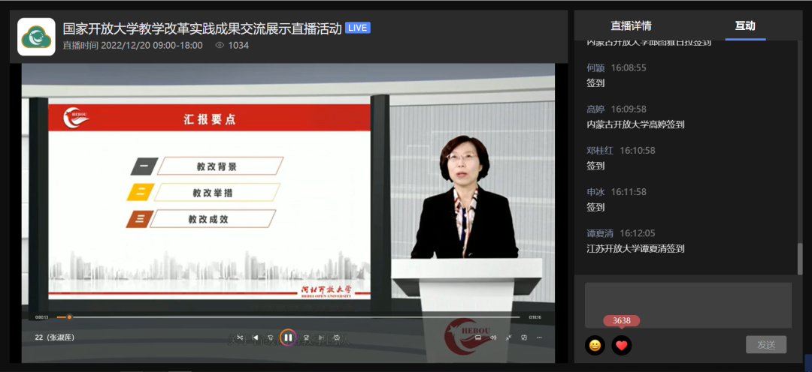The image size is (812, 372).
Task: Skip to the next track
Action: click(321, 337)
